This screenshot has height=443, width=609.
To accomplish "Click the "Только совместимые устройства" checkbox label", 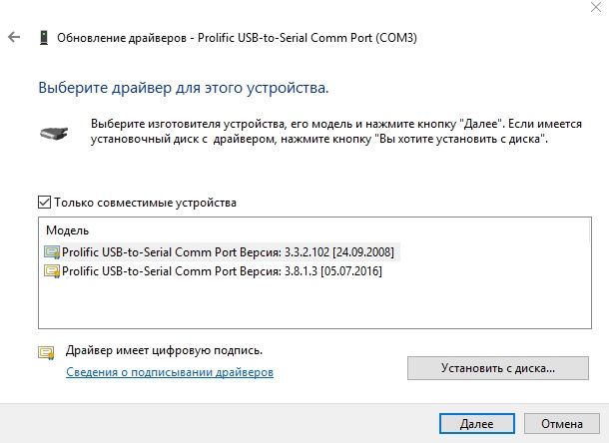I will point(145,203).
